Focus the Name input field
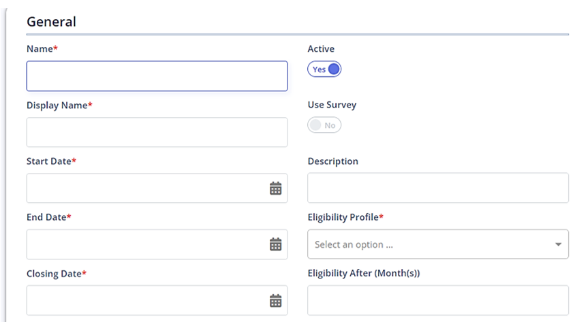The image size is (575, 322). [157, 76]
